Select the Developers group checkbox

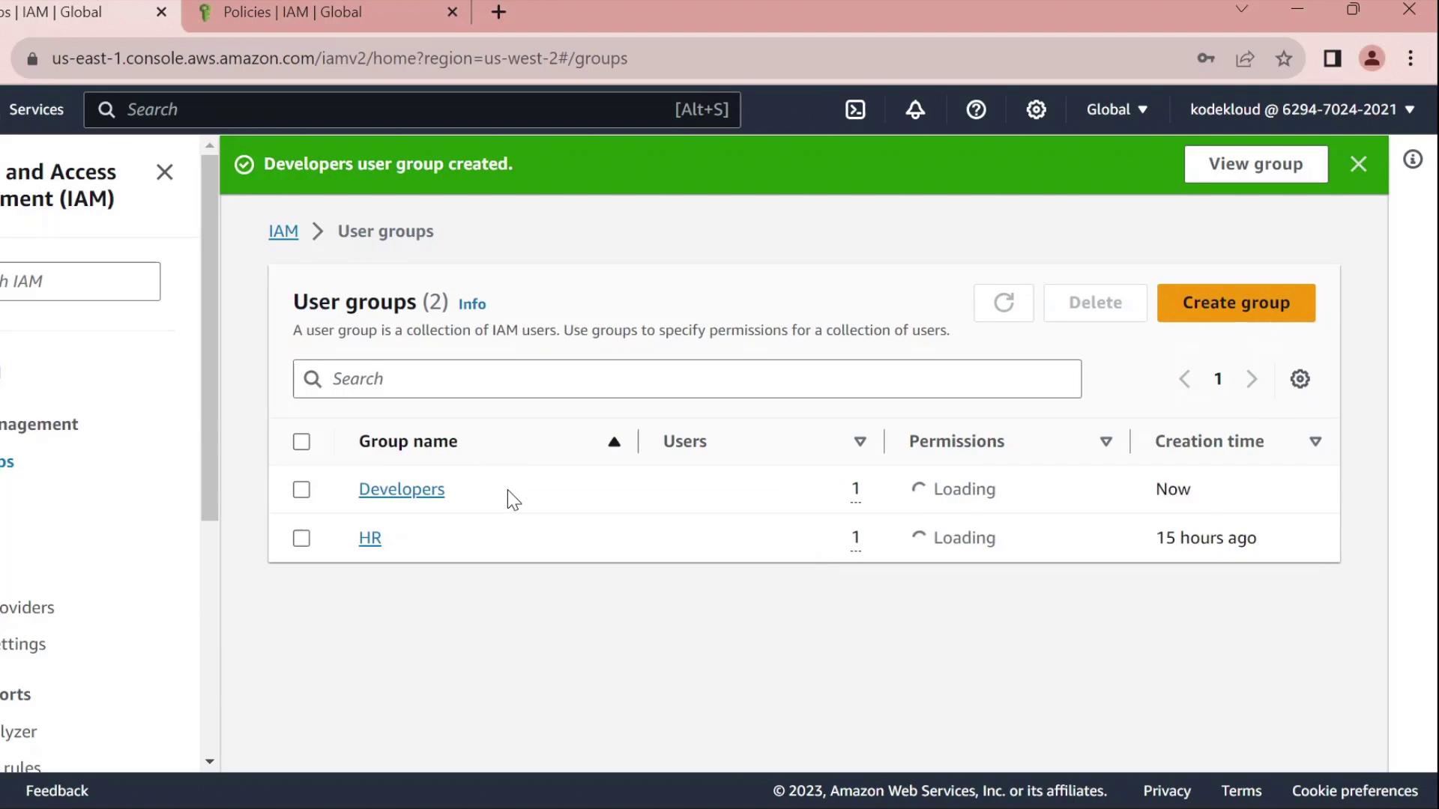(x=301, y=490)
